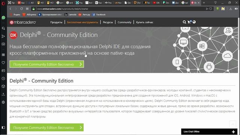Go back to the previous page

10,9
